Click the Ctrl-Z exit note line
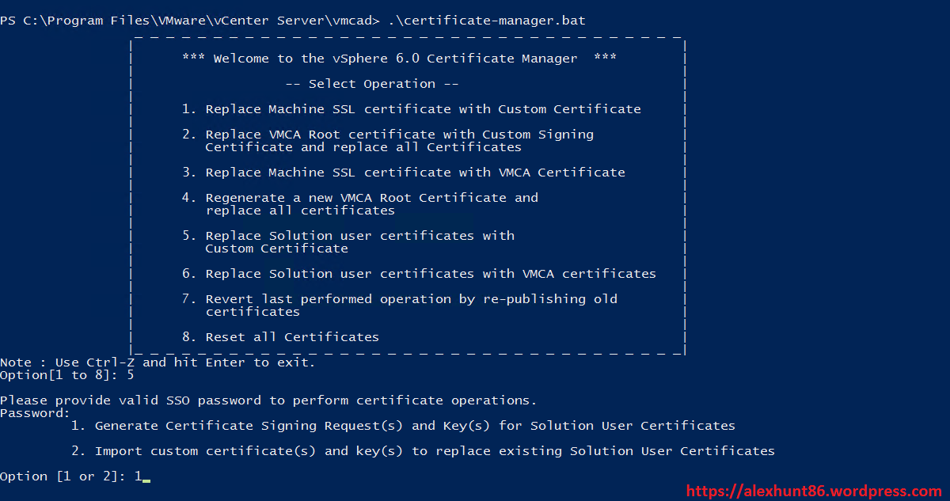This screenshot has height=501, width=950. point(158,362)
